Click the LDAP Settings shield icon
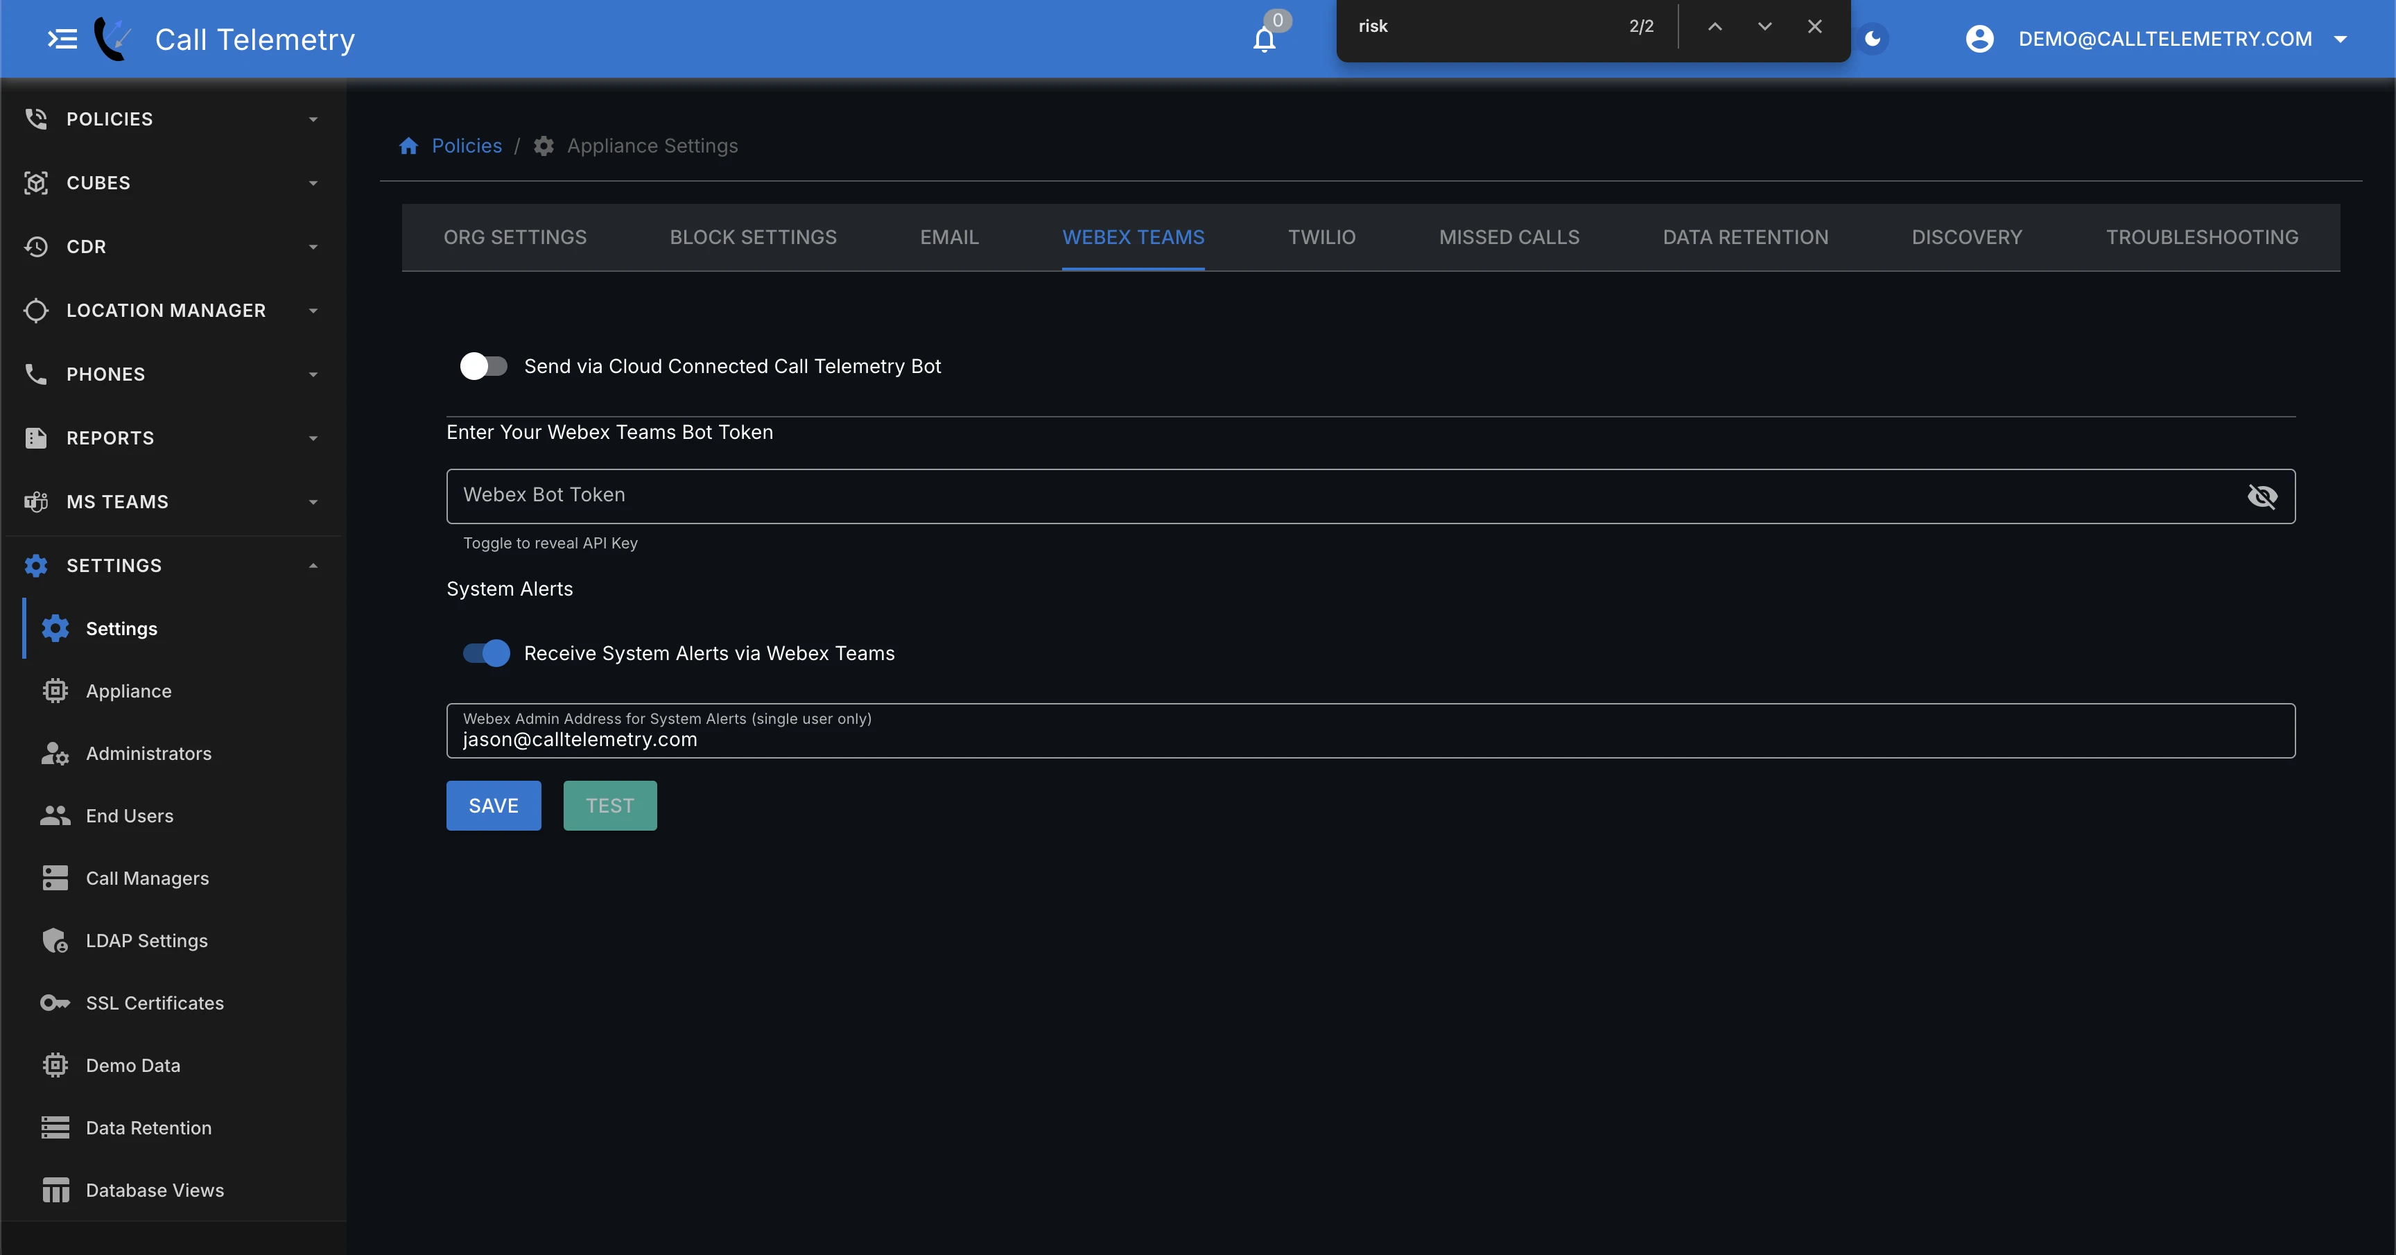The image size is (2396, 1255). [x=55, y=940]
